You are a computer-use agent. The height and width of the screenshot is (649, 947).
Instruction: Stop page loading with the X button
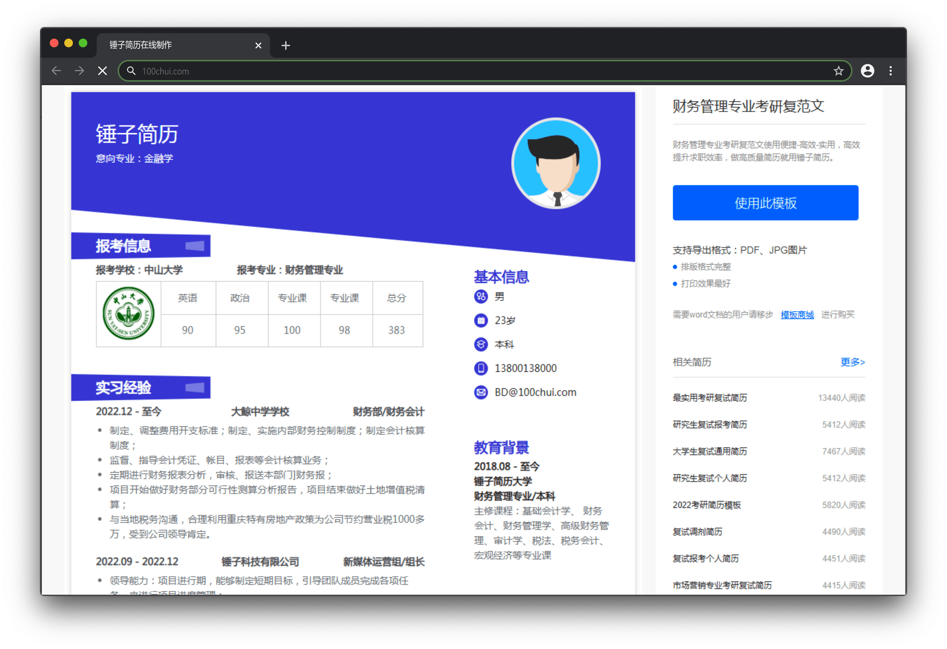point(103,71)
